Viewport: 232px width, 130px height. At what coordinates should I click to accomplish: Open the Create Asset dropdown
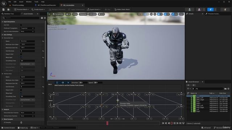tap(38, 9)
